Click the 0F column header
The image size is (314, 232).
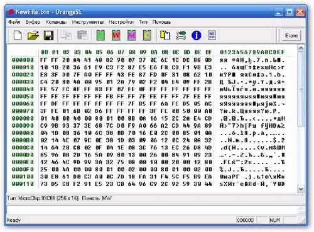208,52
